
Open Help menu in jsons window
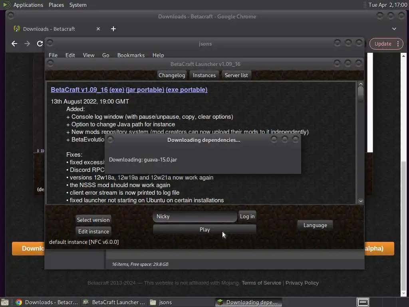coord(158,55)
